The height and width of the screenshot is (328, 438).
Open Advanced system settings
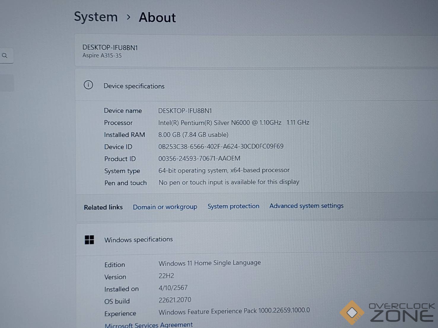tap(306, 206)
